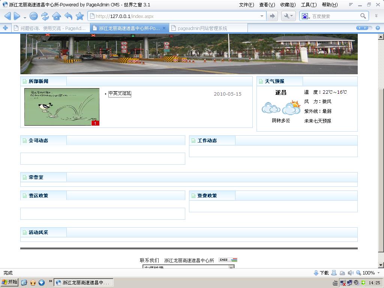Open the wrench tools dropdown
Viewport: 384px width, 288px height.
pyautogui.click(x=288, y=16)
